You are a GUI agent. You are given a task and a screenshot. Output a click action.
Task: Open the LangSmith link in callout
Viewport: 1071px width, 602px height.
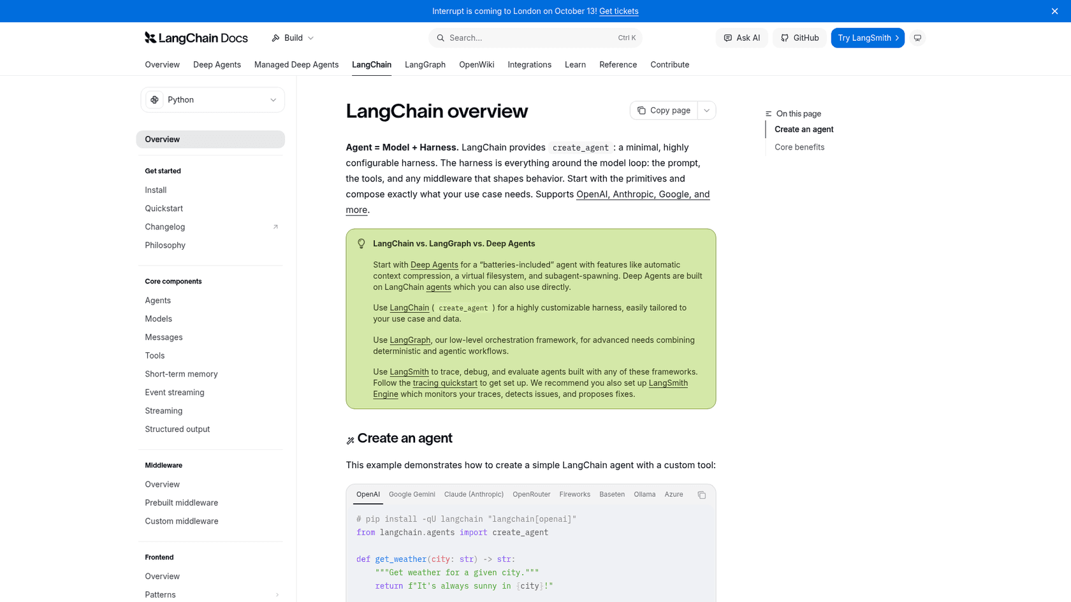(x=409, y=372)
